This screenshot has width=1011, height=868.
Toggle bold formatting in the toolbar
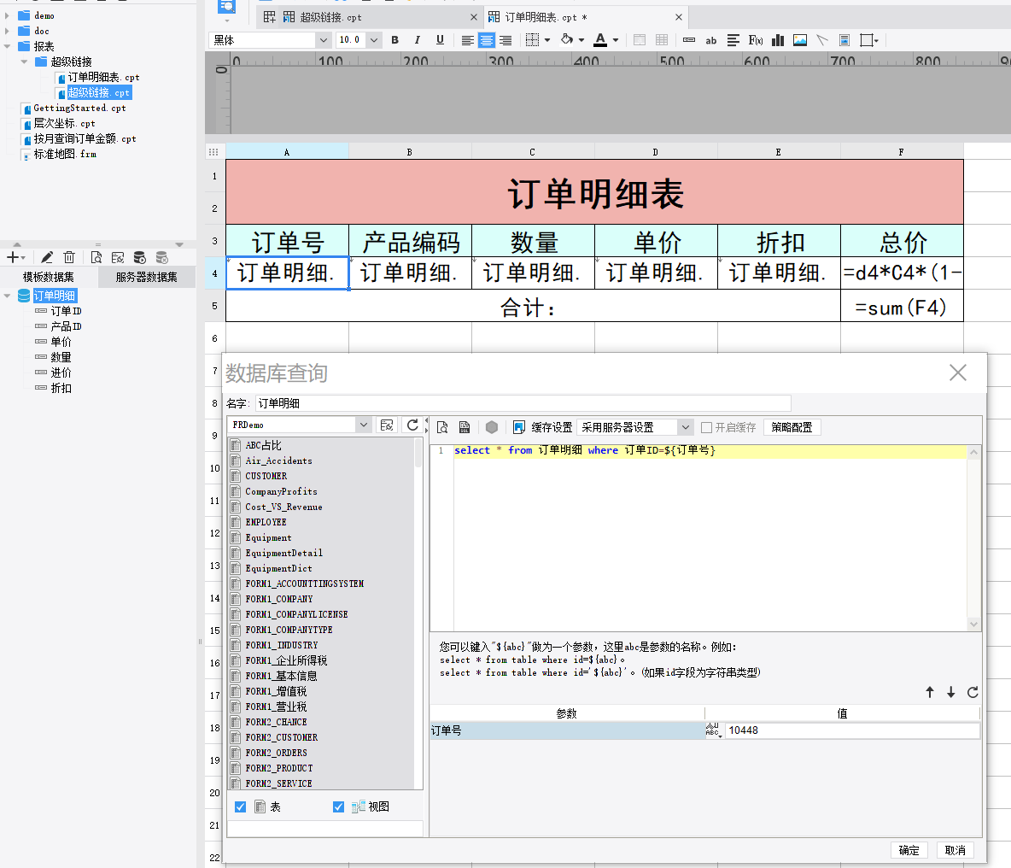pos(394,40)
